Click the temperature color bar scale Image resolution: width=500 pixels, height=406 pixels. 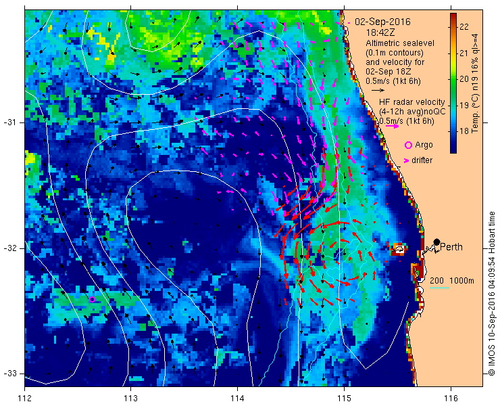453,83
